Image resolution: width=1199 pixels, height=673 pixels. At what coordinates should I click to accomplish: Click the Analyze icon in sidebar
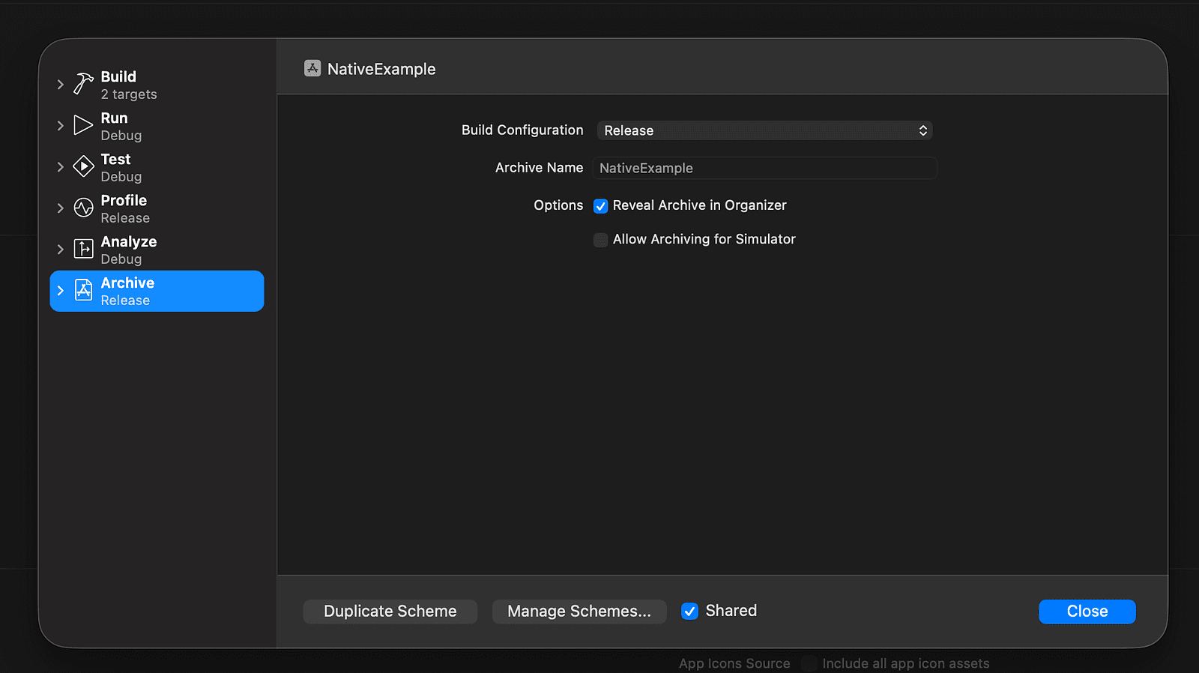point(83,249)
